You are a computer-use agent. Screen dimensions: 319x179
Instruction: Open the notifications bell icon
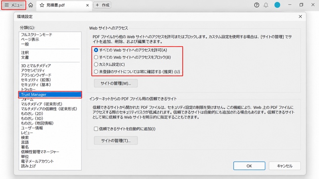pyautogui.click(x=266, y=5)
